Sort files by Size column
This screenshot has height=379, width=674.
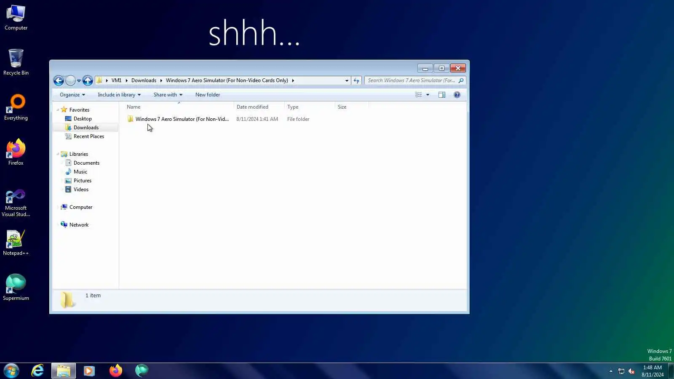tap(352, 107)
